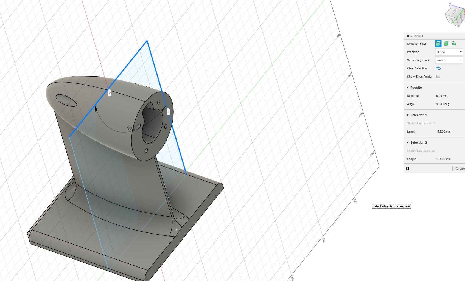Click the LEFT face of the ViewCube
Image resolution: width=465 pixels, height=281 pixels.
click(x=454, y=12)
